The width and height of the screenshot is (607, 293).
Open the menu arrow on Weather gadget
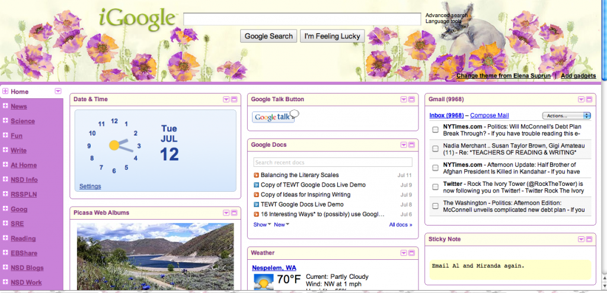[404, 253]
